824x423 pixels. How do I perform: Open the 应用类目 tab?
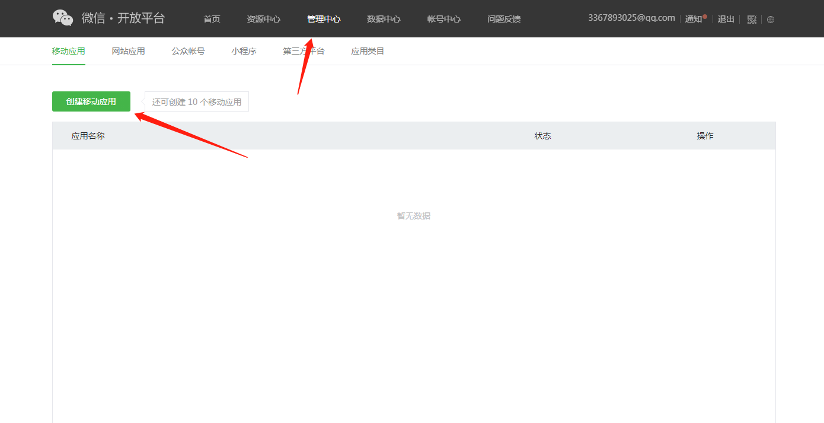point(368,51)
